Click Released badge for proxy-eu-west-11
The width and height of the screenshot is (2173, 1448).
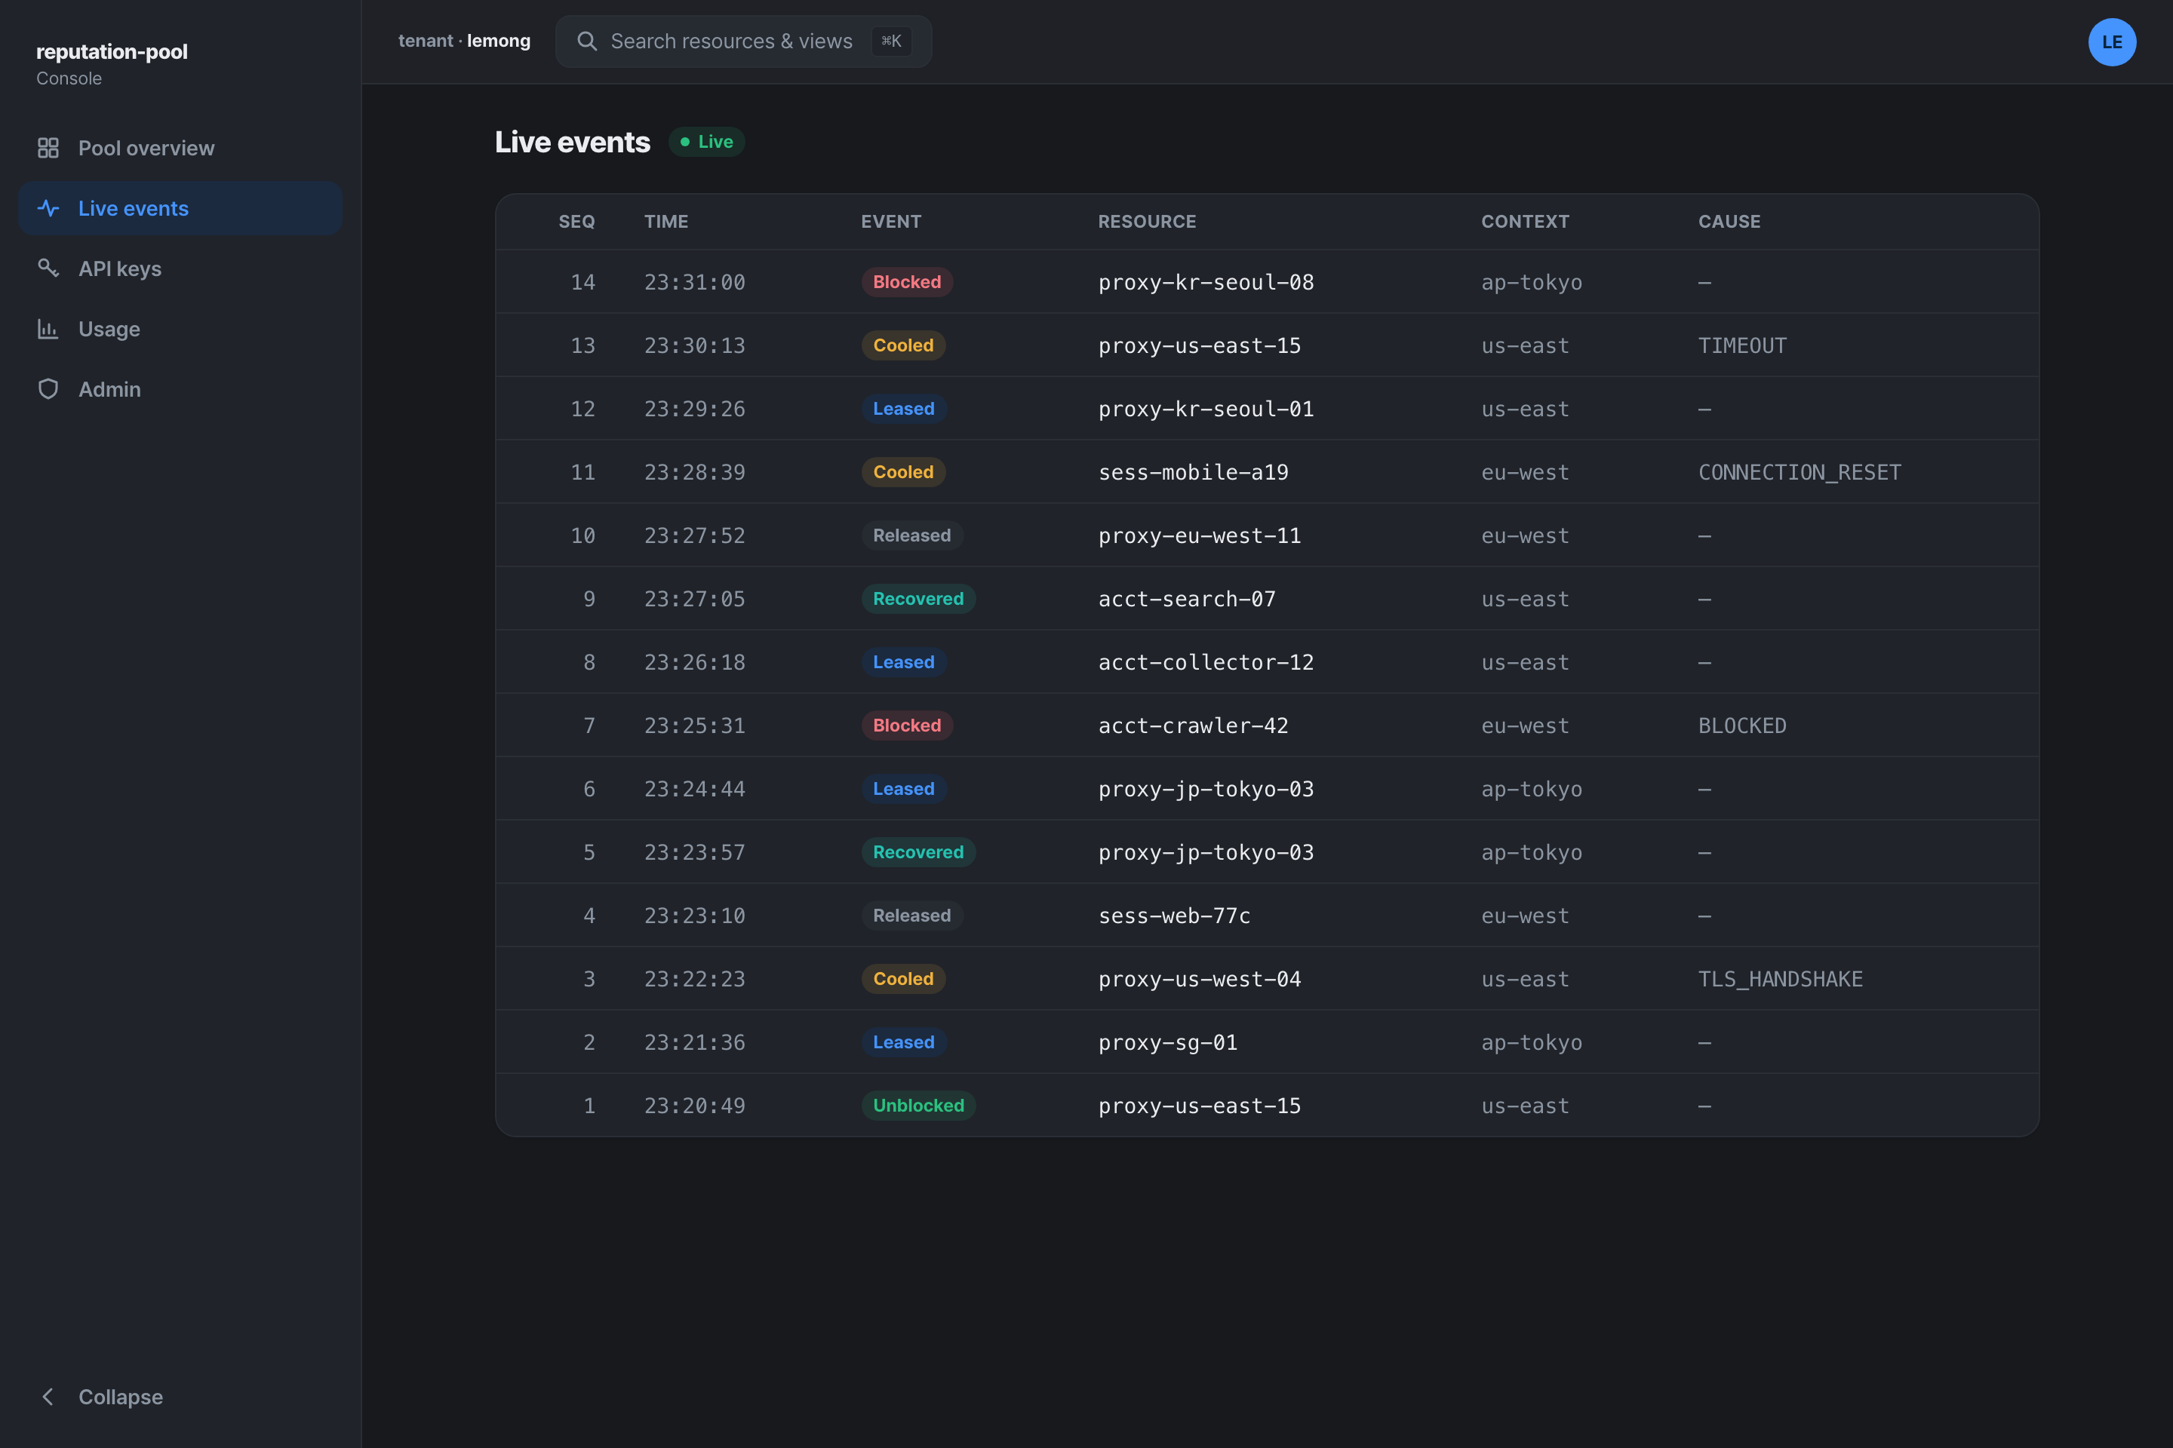click(x=912, y=535)
